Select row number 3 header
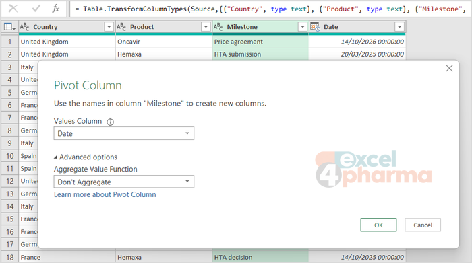Viewport: 472px width, 263px height. [9, 67]
